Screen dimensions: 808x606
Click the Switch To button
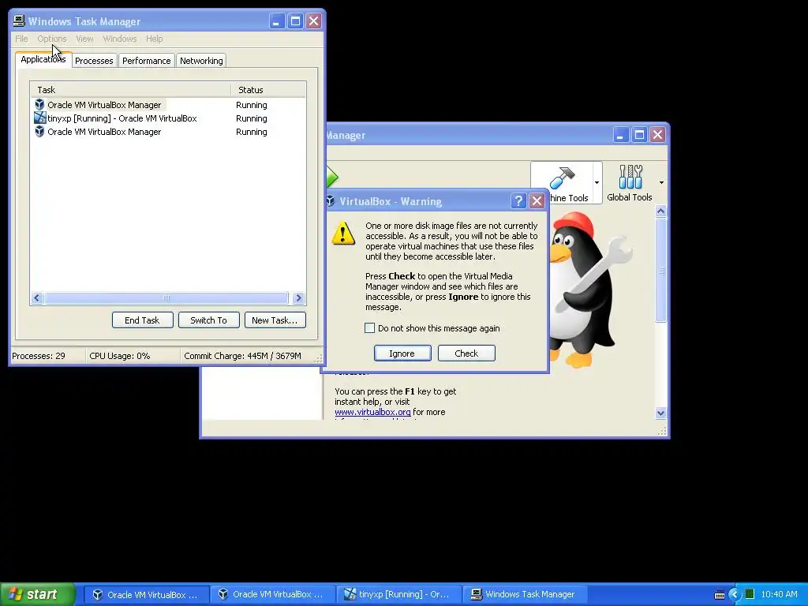[x=208, y=320]
